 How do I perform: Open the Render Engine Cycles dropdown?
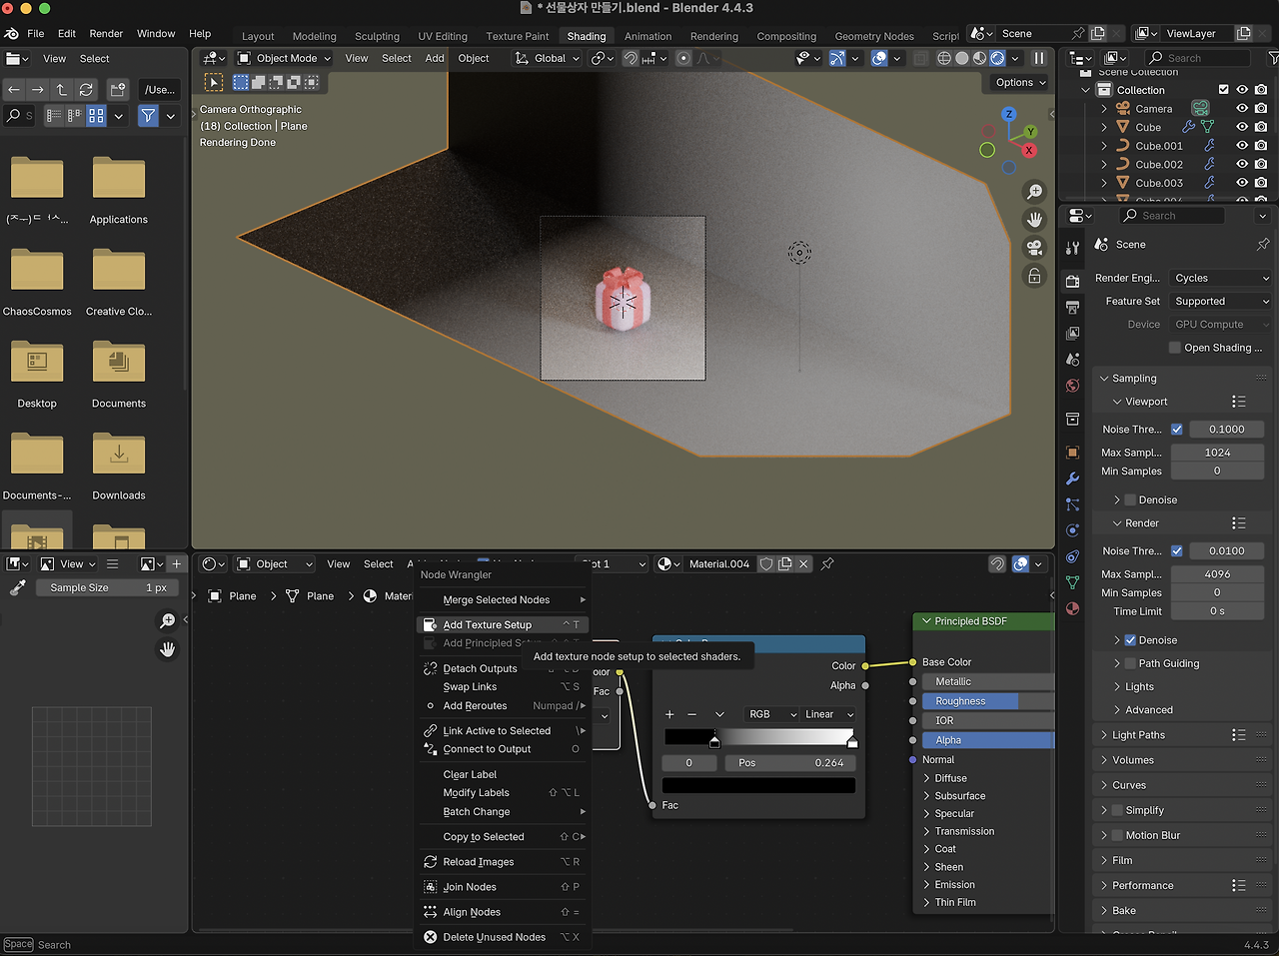pyautogui.click(x=1220, y=279)
